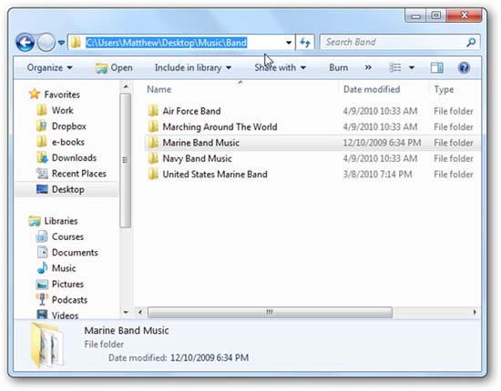Click the Open toolbar button
Screen dimensions: 501x391
point(114,67)
